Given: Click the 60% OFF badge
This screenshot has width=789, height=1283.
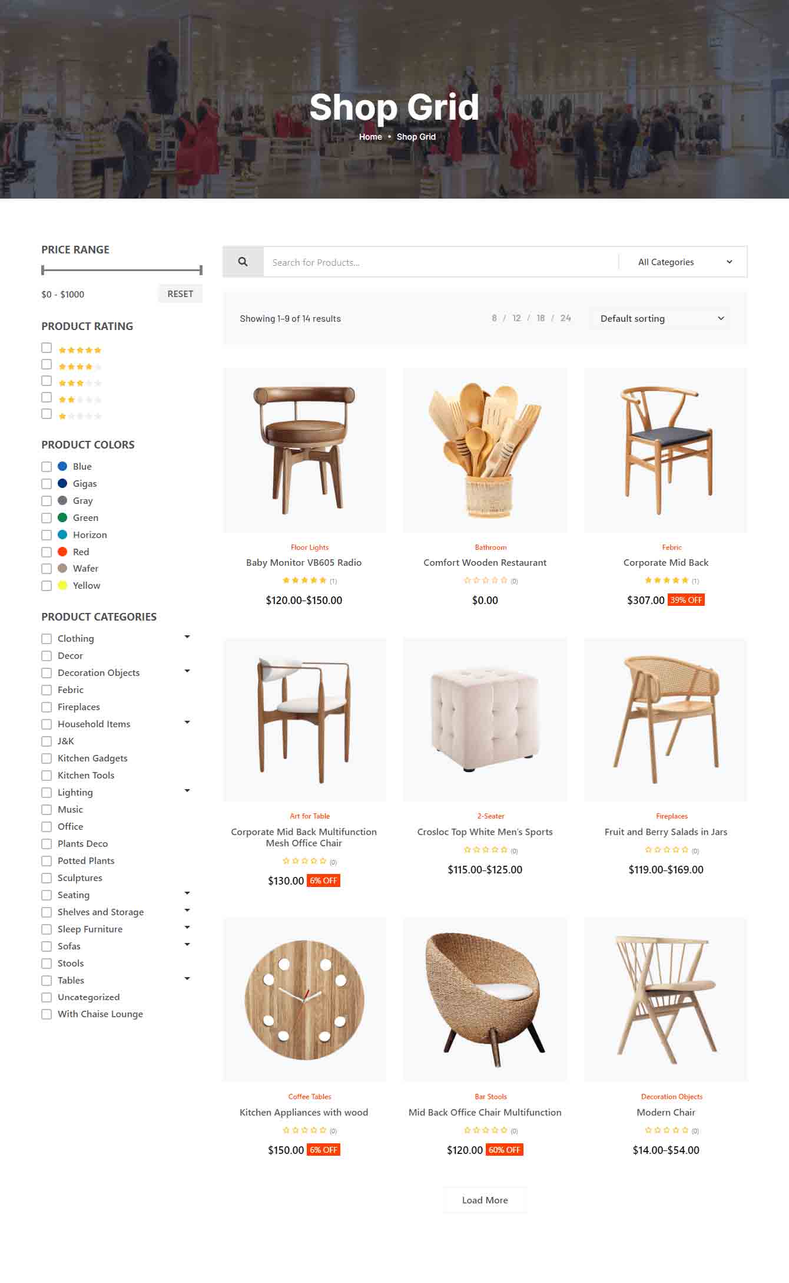Looking at the screenshot, I should pyautogui.click(x=504, y=1150).
